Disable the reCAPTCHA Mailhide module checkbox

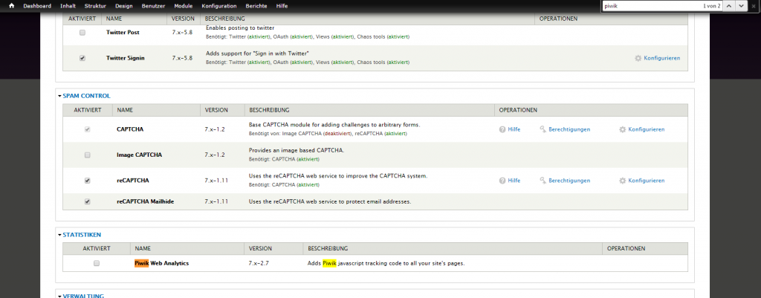click(88, 201)
